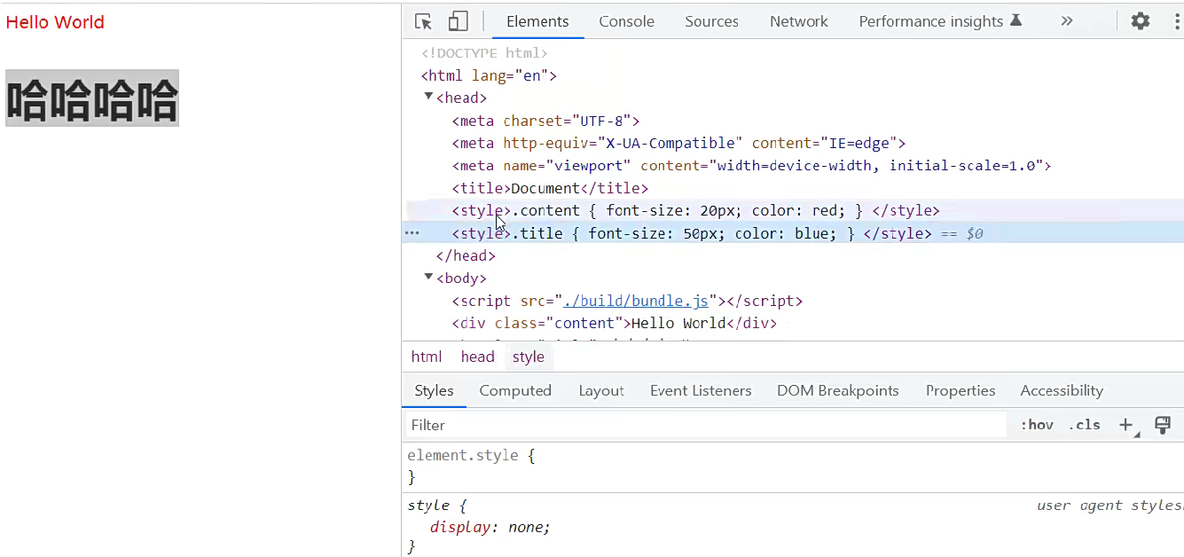Collapse the head element triangle
Screen dimensions: 1184x557
point(428,98)
